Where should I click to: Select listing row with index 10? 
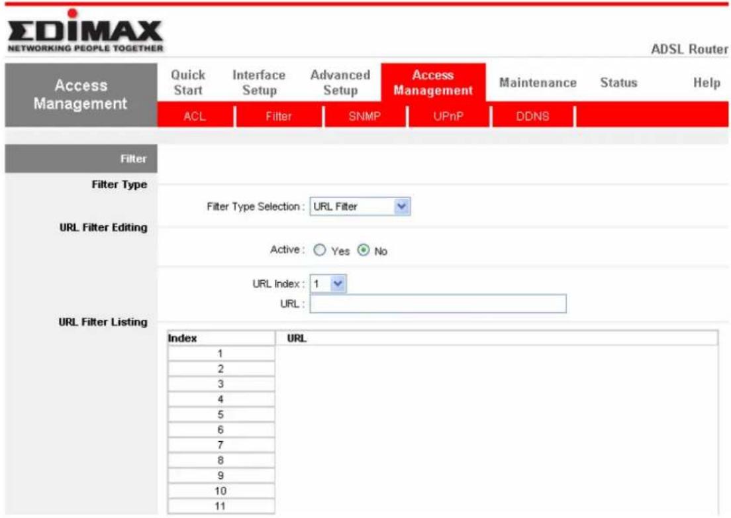pyautogui.click(x=221, y=491)
